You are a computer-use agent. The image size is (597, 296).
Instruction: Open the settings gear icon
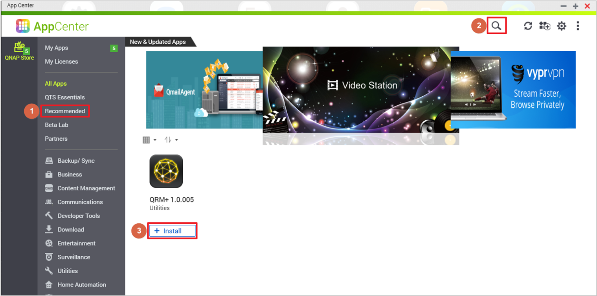point(562,26)
